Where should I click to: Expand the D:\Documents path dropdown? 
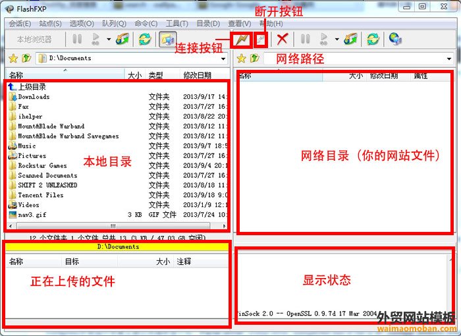(x=223, y=59)
